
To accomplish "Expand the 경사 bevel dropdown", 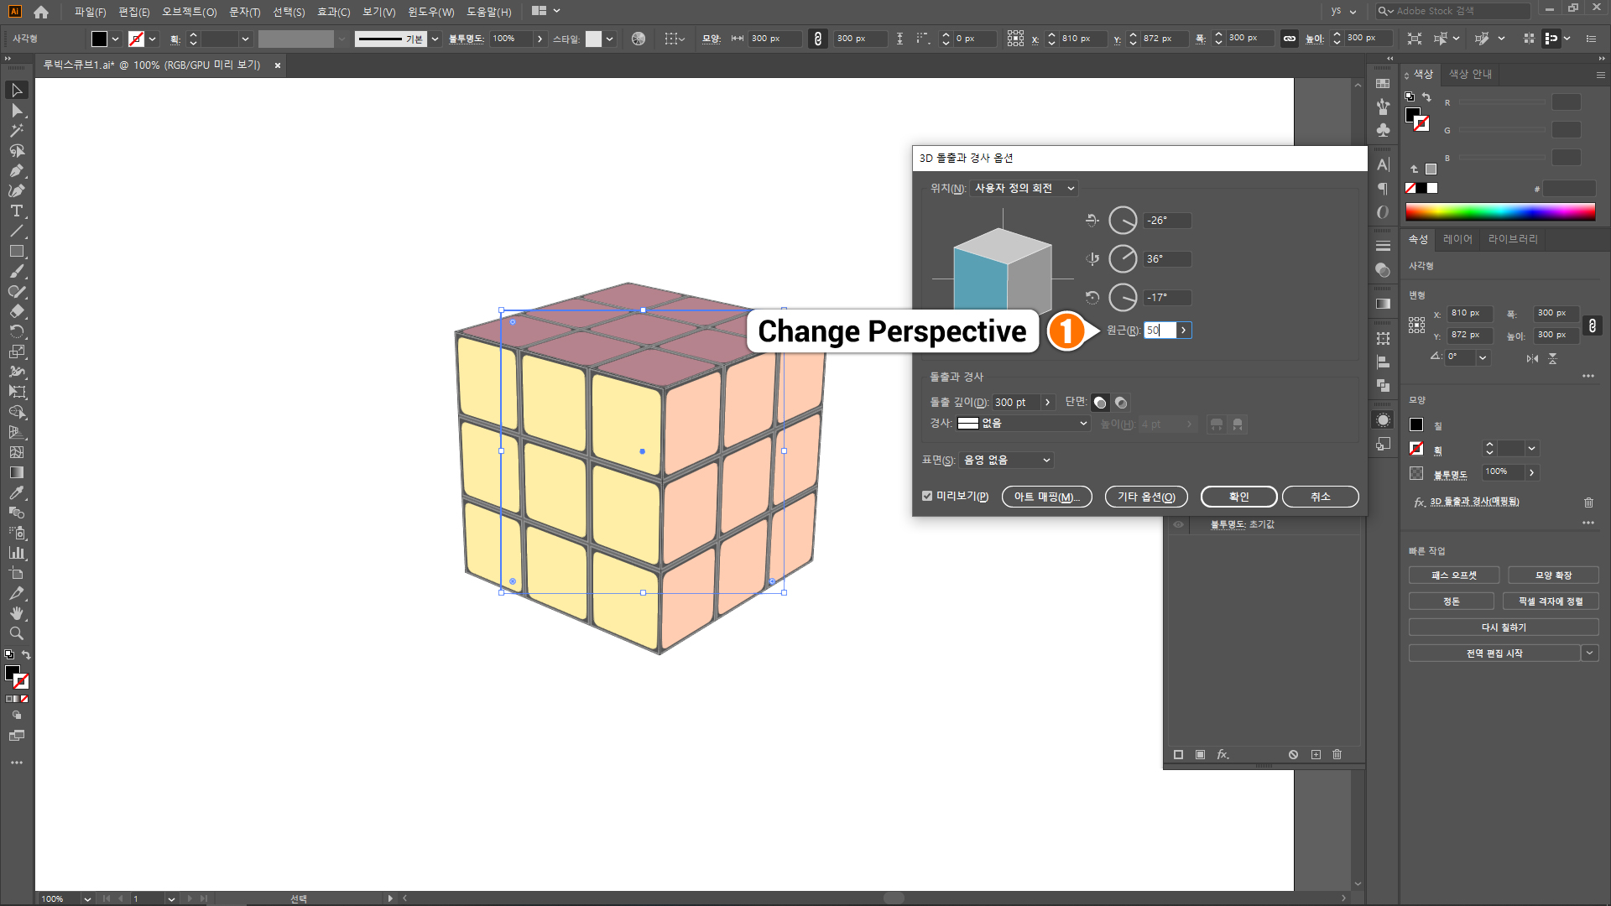I will (x=1024, y=424).
